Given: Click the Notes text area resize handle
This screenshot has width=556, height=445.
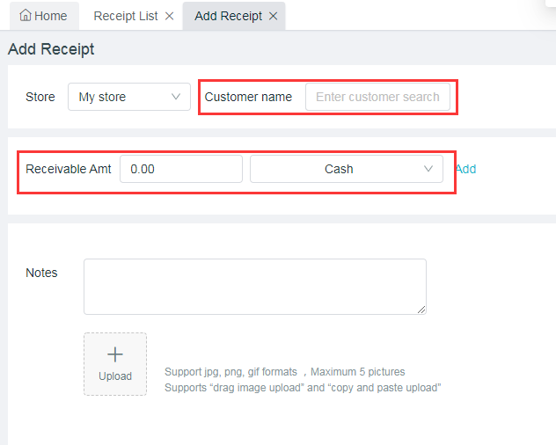Looking at the screenshot, I should 421,309.
